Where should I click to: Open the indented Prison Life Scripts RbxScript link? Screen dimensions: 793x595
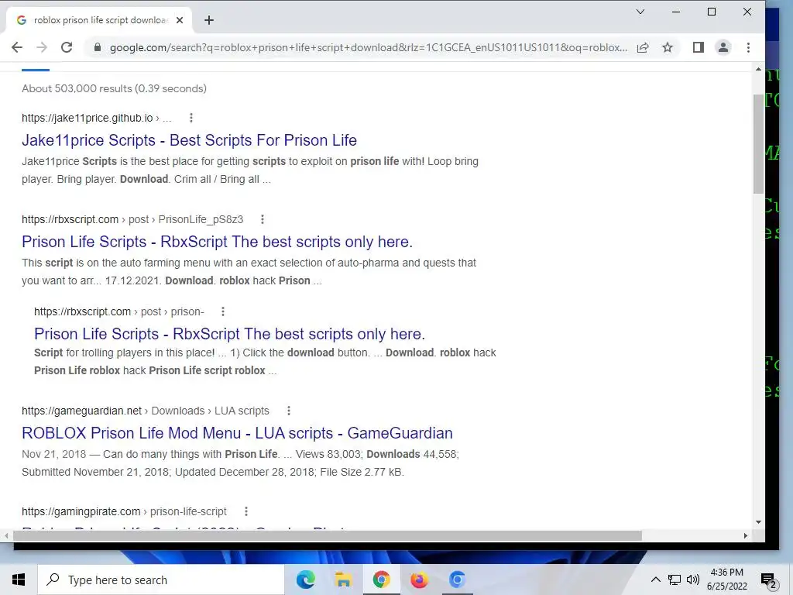coord(229,334)
